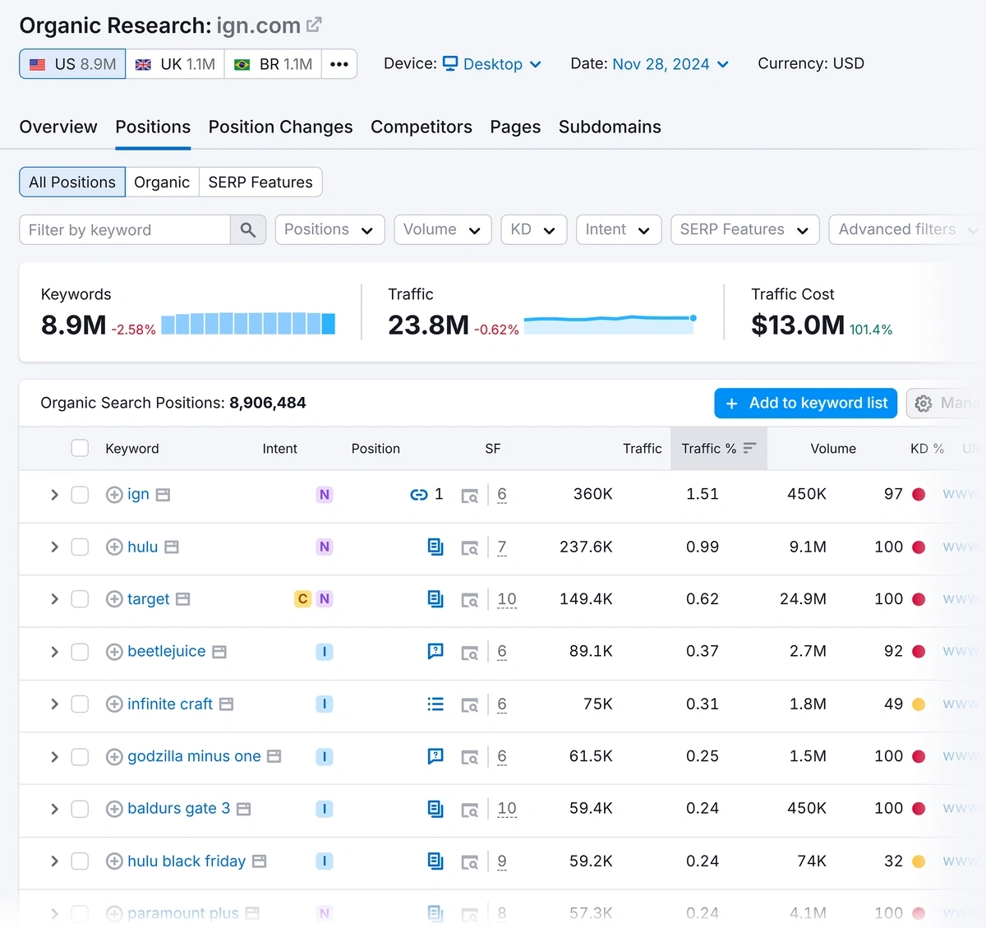Click the Manage columns gear icon
This screenshot has height=928, width=986.
click(x=924, y=404)
